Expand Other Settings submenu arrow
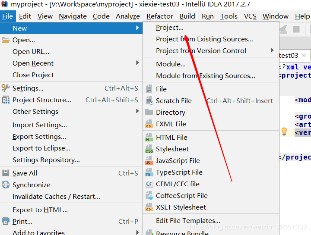 point(138,111)
